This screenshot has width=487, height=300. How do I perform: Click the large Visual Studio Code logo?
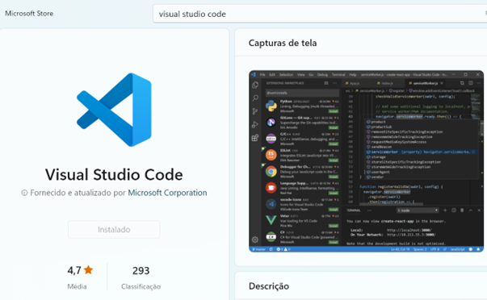[x=115, y=110]
